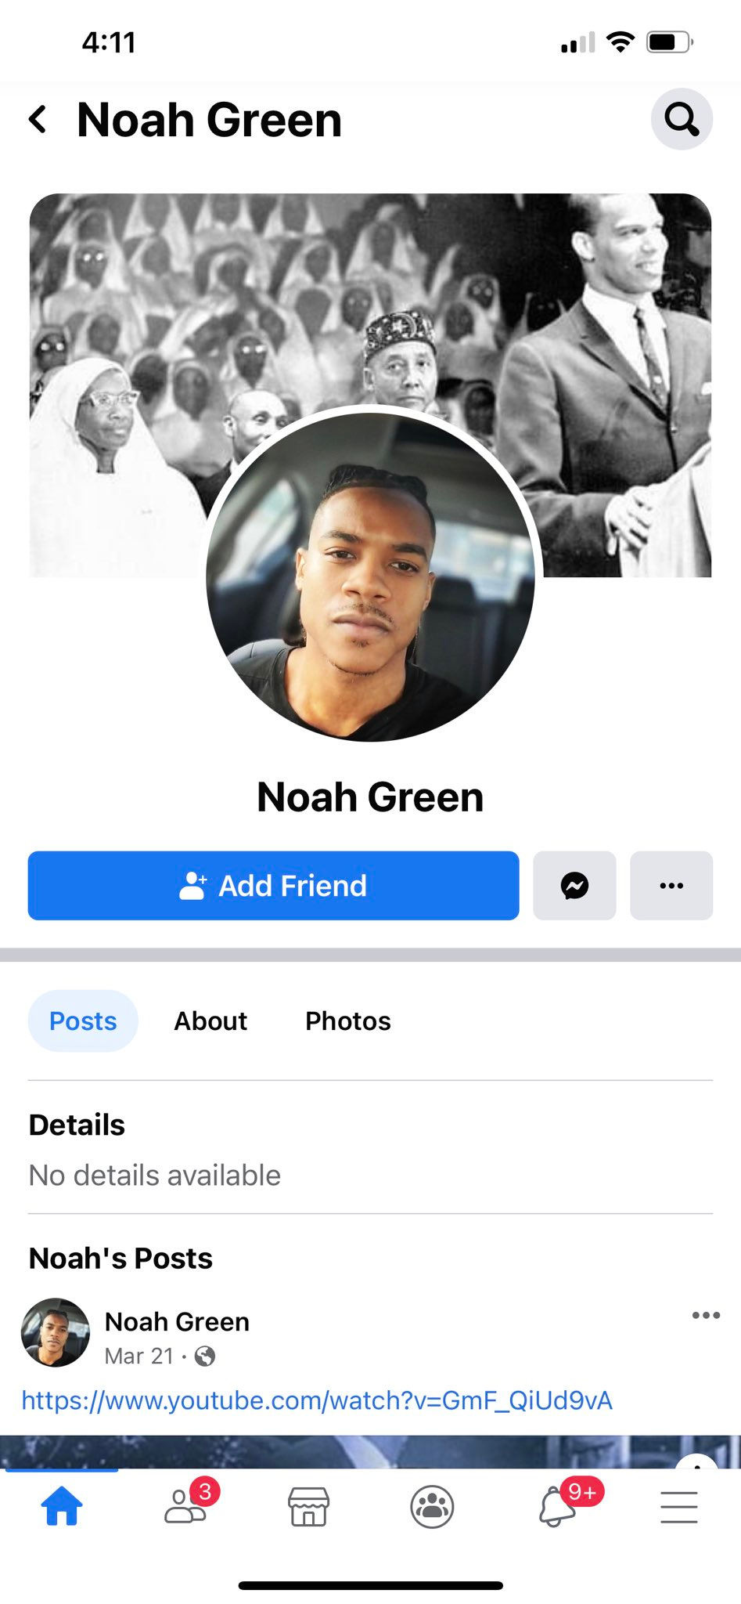Tap Noah Green name on post
The image size is (741, 1604).
click(x=177, y=1321)
